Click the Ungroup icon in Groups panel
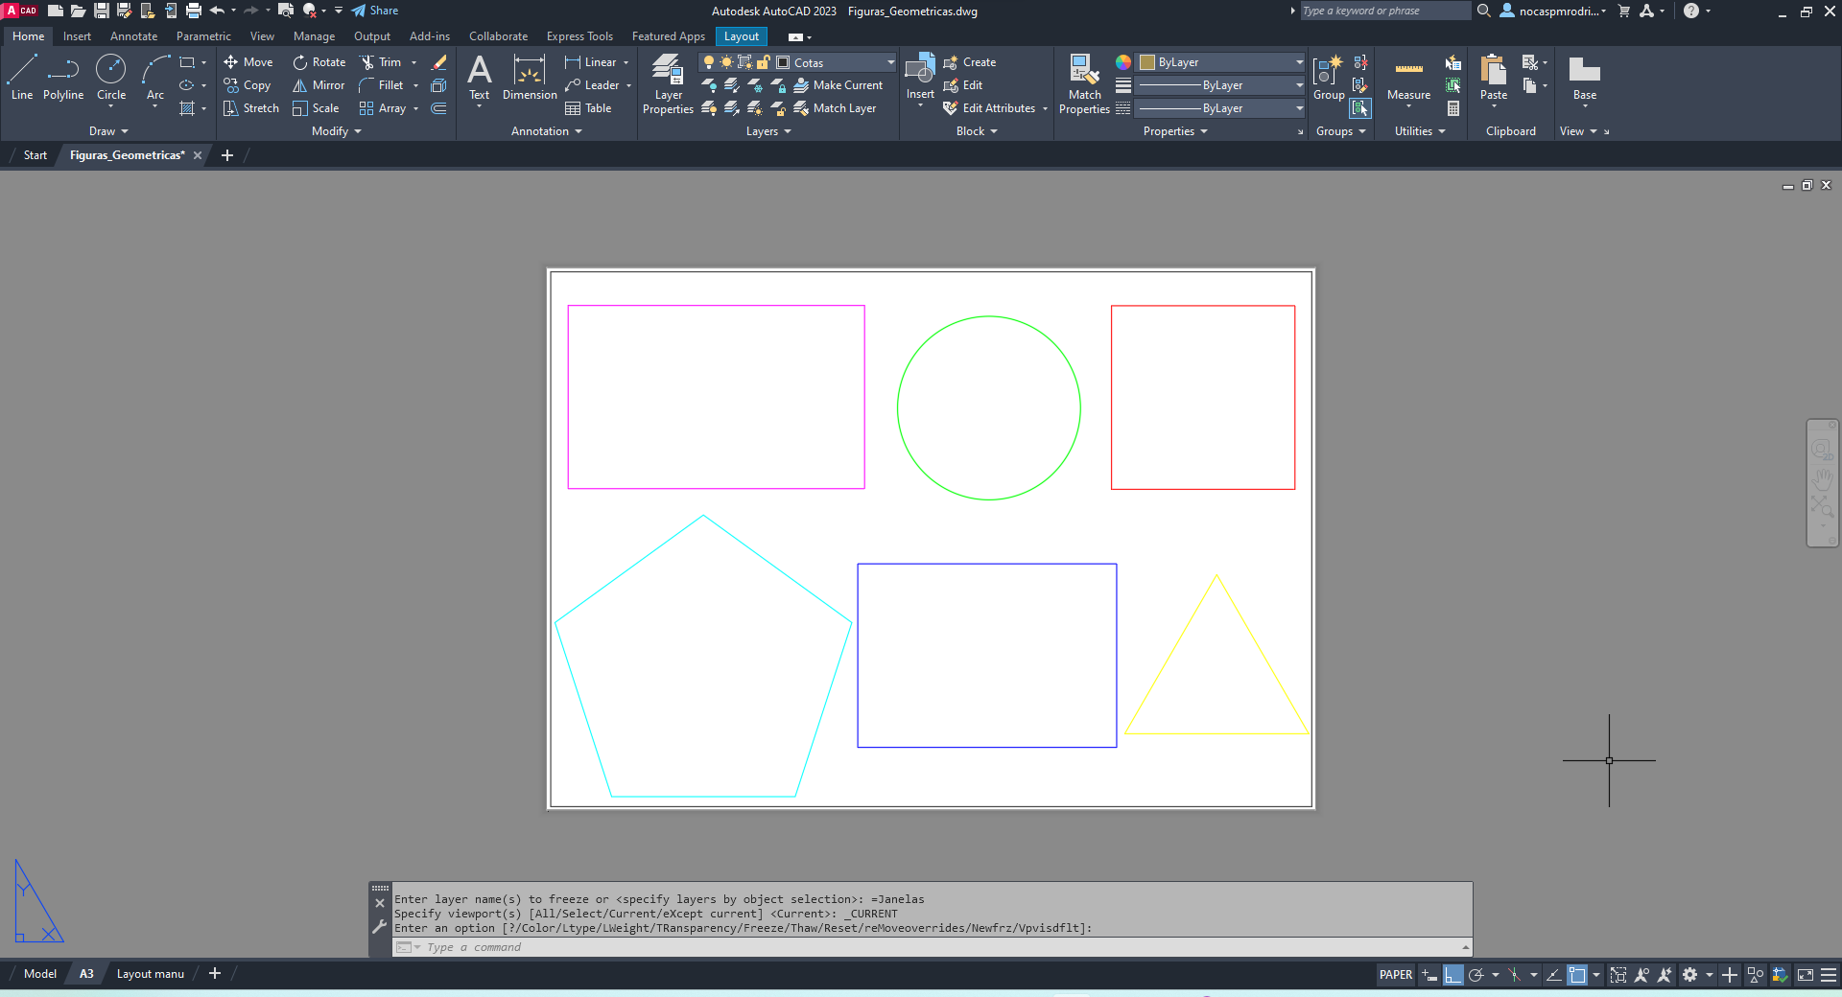Screen dimensions: 1842x997 click(1360, 62)
